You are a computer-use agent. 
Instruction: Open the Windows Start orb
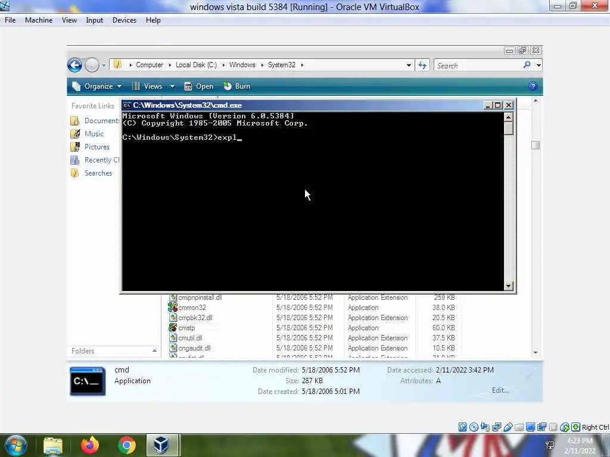pyautogui.click(x=15, y=445)
